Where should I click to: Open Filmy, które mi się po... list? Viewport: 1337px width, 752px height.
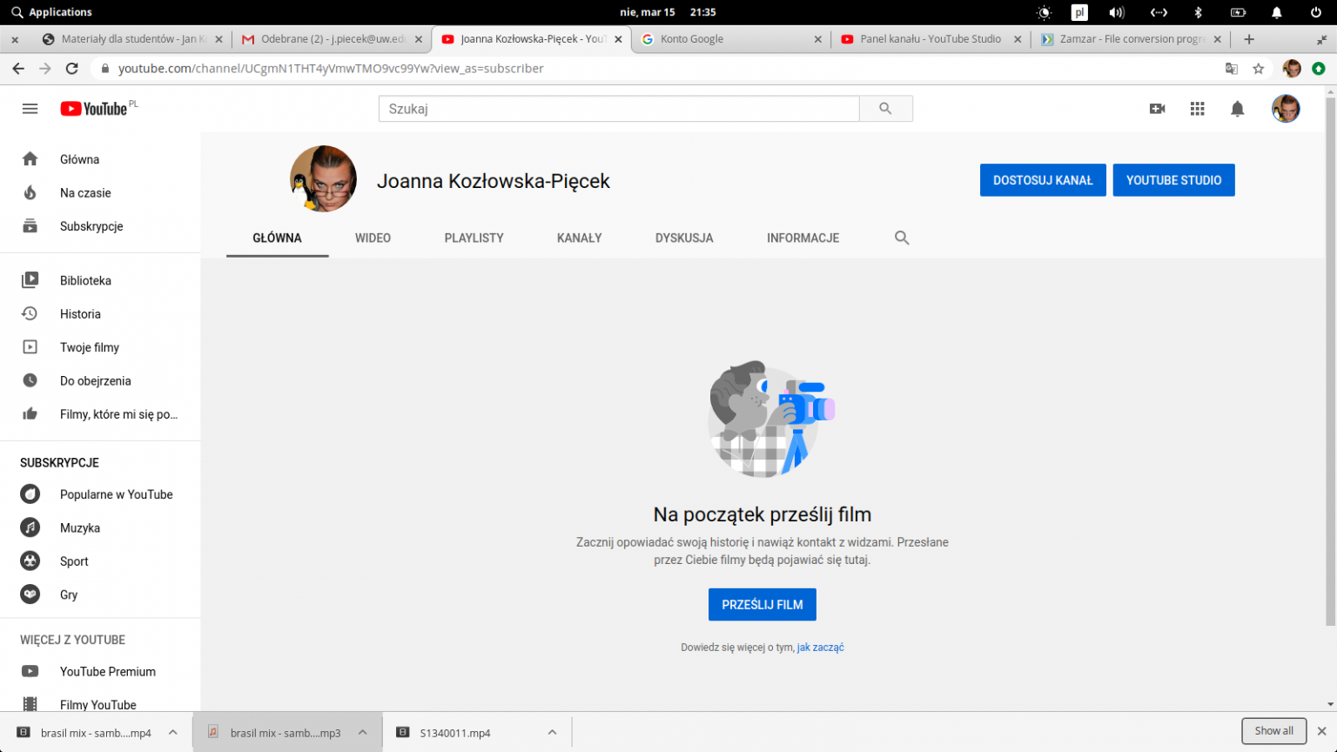point(100,414)
